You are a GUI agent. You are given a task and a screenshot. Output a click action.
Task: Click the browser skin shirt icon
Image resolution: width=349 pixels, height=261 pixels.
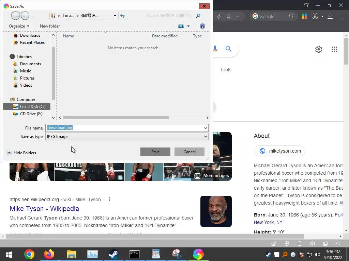tap(306, 5)
